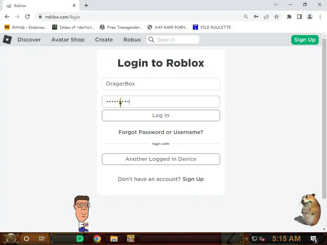Open the Extensions puzzle-piece menu
Image resolution: width=327 pixels, height=245 pixels.
pyautogui.click(x=289, y=17)
